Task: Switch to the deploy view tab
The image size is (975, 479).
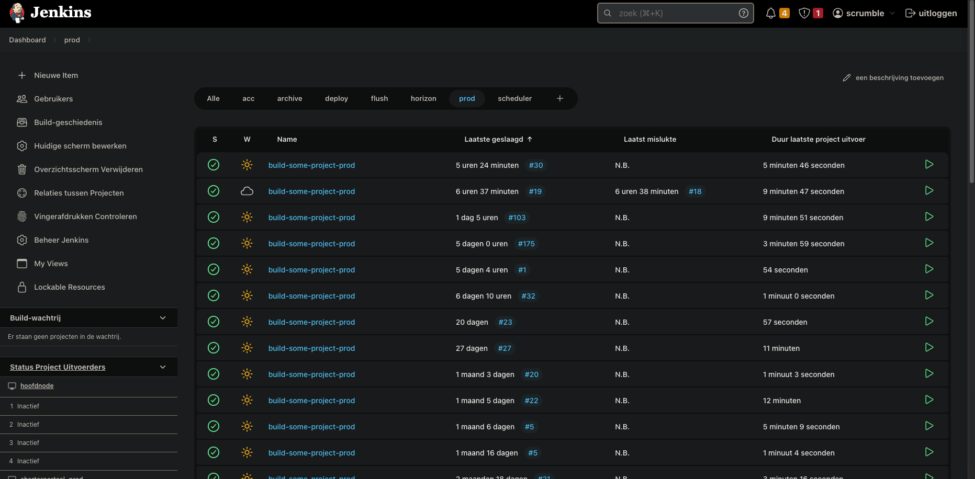Action: (337, 98)
